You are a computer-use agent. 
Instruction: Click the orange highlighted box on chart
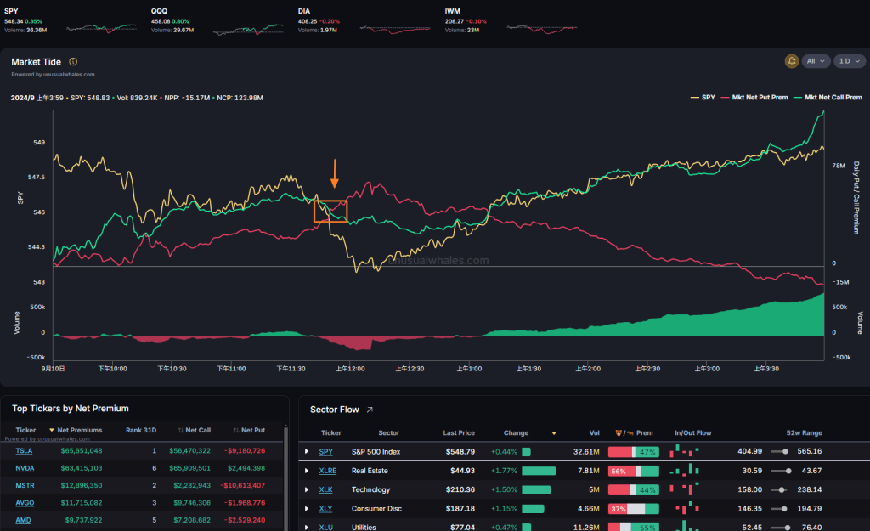click(330, 211)
